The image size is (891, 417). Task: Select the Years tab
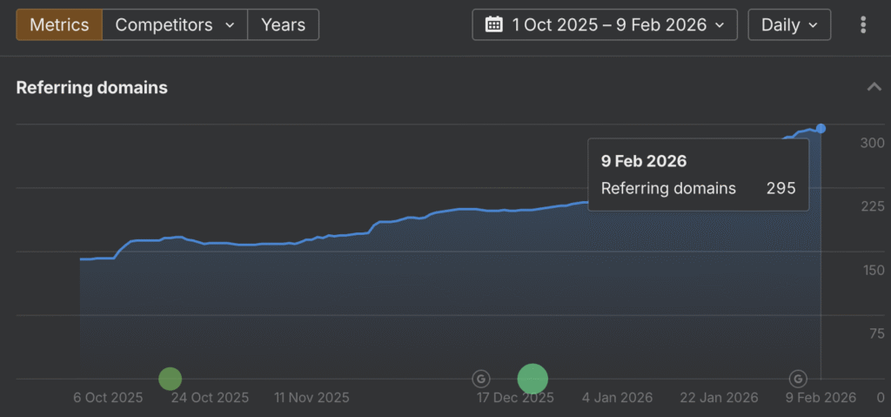tap(283, 24)
